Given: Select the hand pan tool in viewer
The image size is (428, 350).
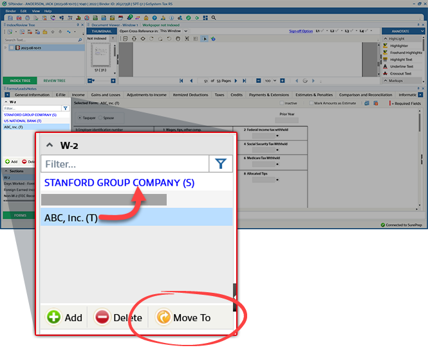Looking at the screenshot, I should click(x=178, y=39).
